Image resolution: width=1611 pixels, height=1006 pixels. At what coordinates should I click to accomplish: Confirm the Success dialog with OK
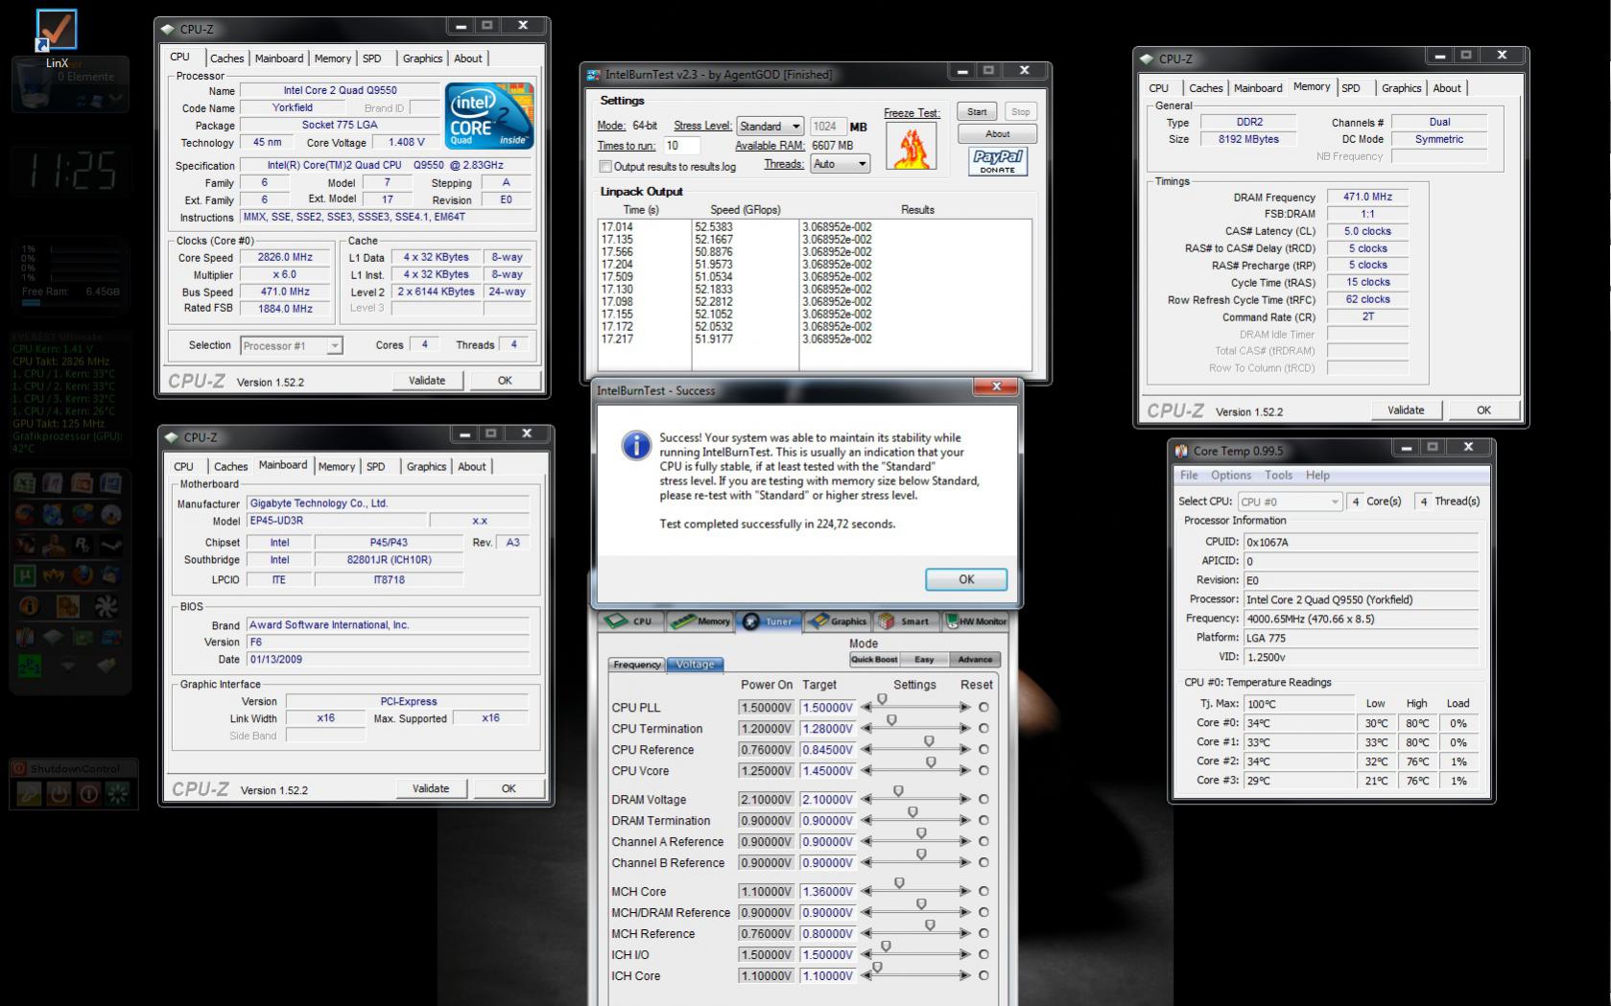pyautogui.click(x=966, y=579)
